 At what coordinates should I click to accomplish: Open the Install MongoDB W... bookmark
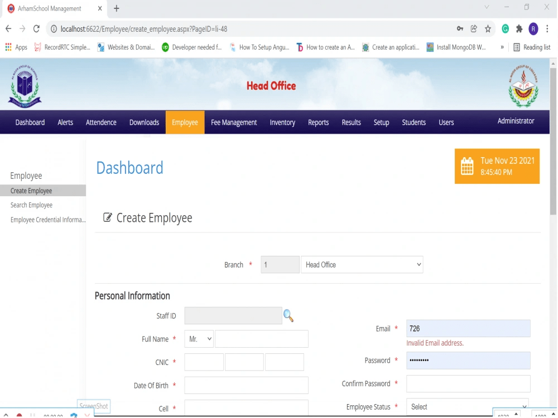[456, 47]
